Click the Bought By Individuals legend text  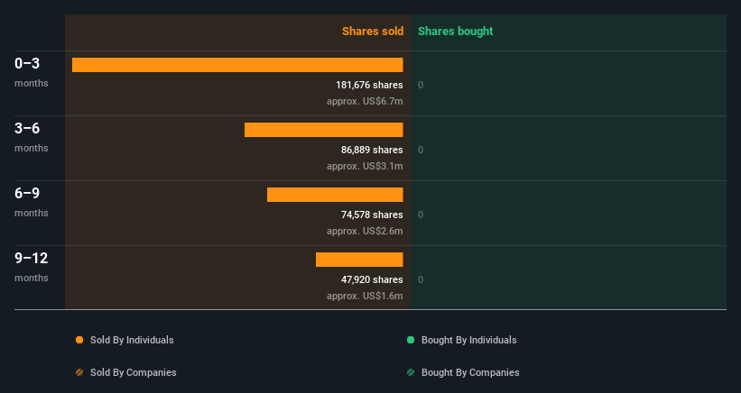(468, 340)
